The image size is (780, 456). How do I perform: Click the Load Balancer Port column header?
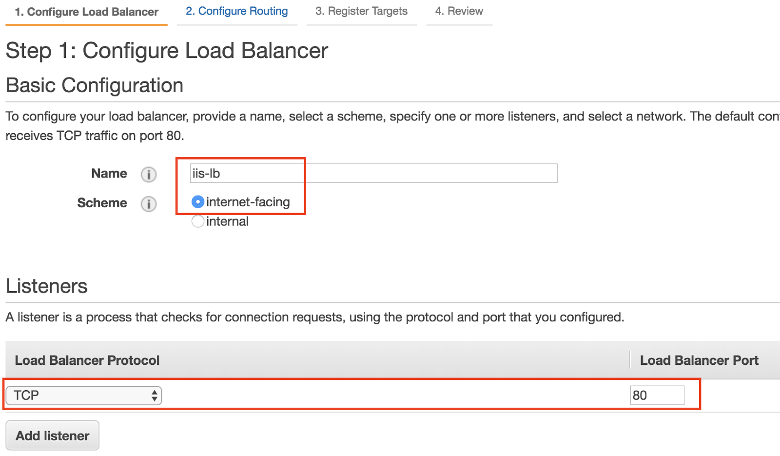tap(699, 360)
